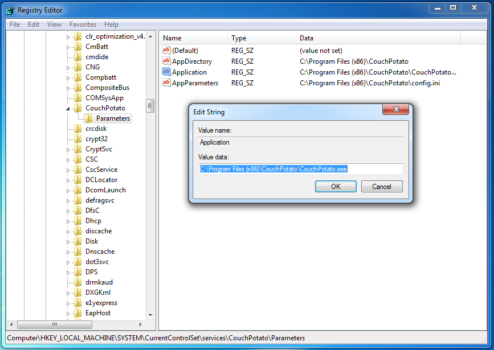The height and width of the screenshot is (350, 494).
Task: Click the Dnscache folder icon
Action: coord(78,252)
